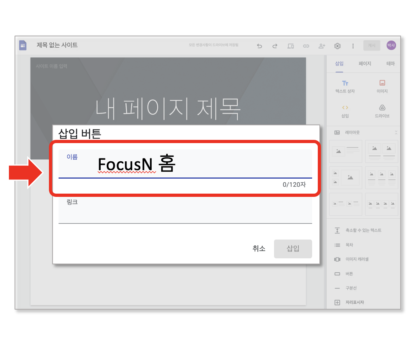Click the 취소 button in dialog

[x=259, y=249]
